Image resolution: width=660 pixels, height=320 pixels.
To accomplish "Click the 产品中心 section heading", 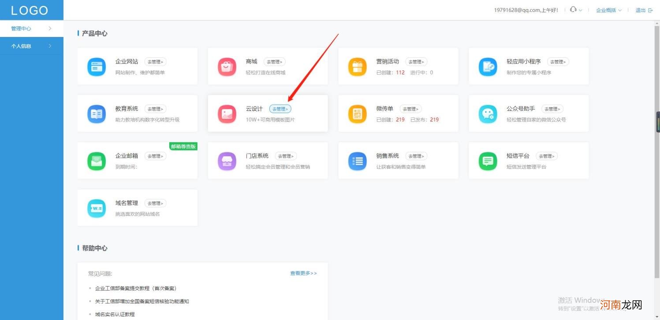I will [x=94, y=33].
